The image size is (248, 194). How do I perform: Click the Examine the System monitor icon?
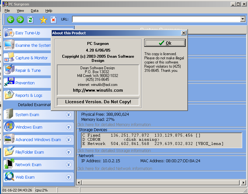(9, 45)
